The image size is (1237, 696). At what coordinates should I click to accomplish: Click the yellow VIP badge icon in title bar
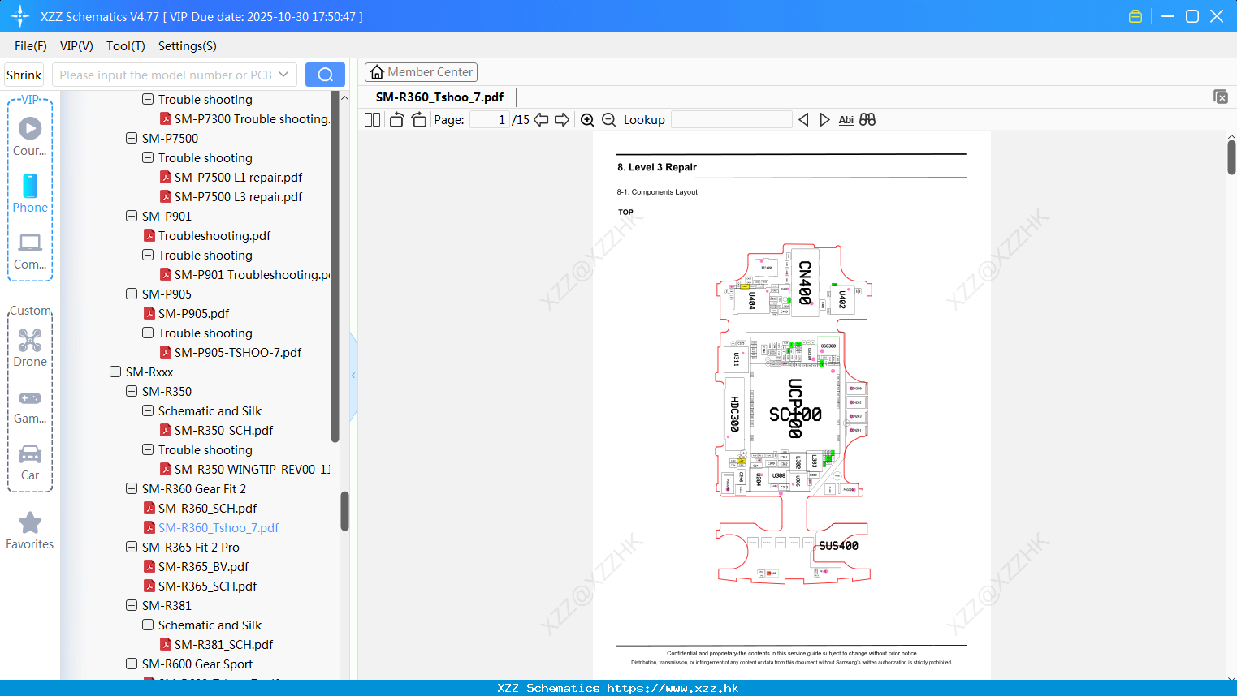1135,16
